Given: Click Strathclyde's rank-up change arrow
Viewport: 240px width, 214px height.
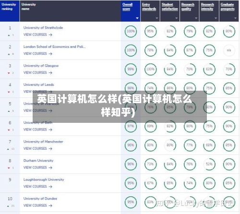Looking at the screenshot, I should pos(9,35).
